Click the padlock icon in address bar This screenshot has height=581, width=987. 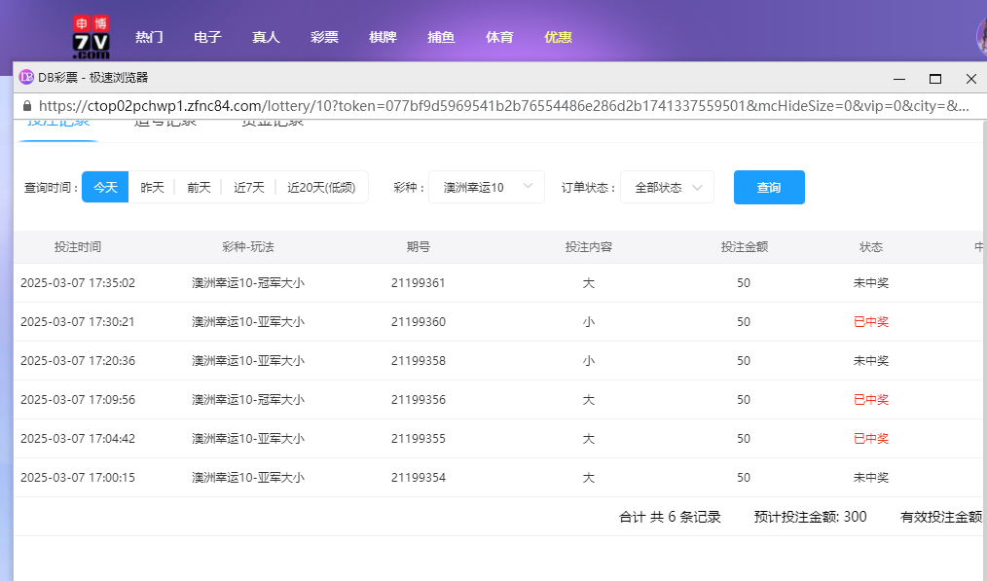click(26, 105)
